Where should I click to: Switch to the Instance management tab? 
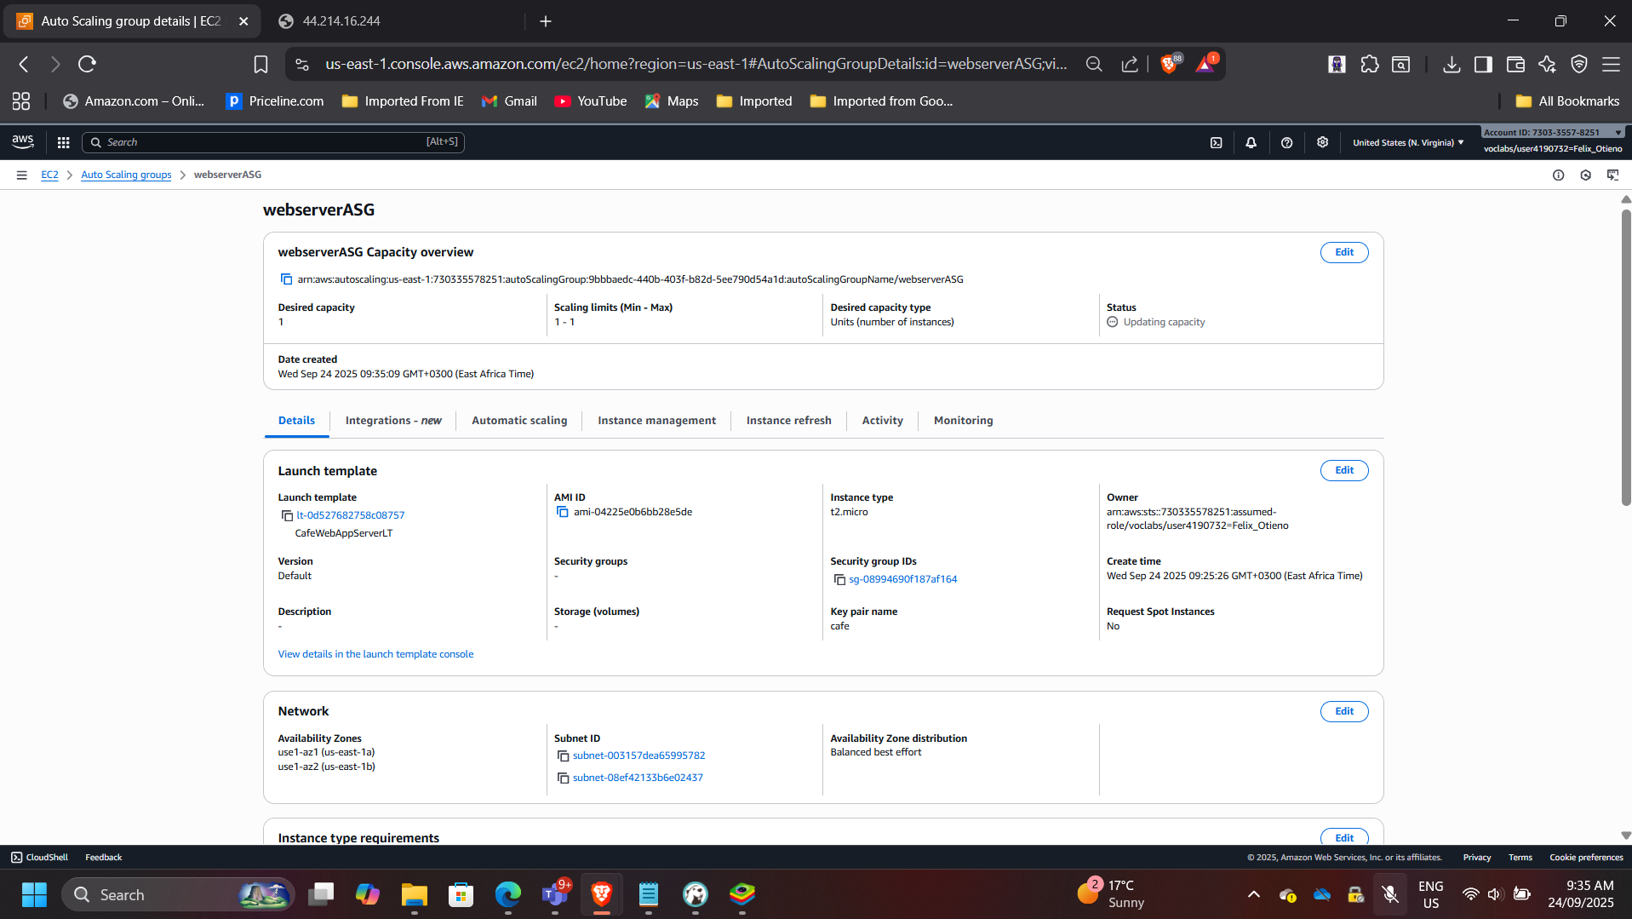pyautogui.click(x=656, y=420)
